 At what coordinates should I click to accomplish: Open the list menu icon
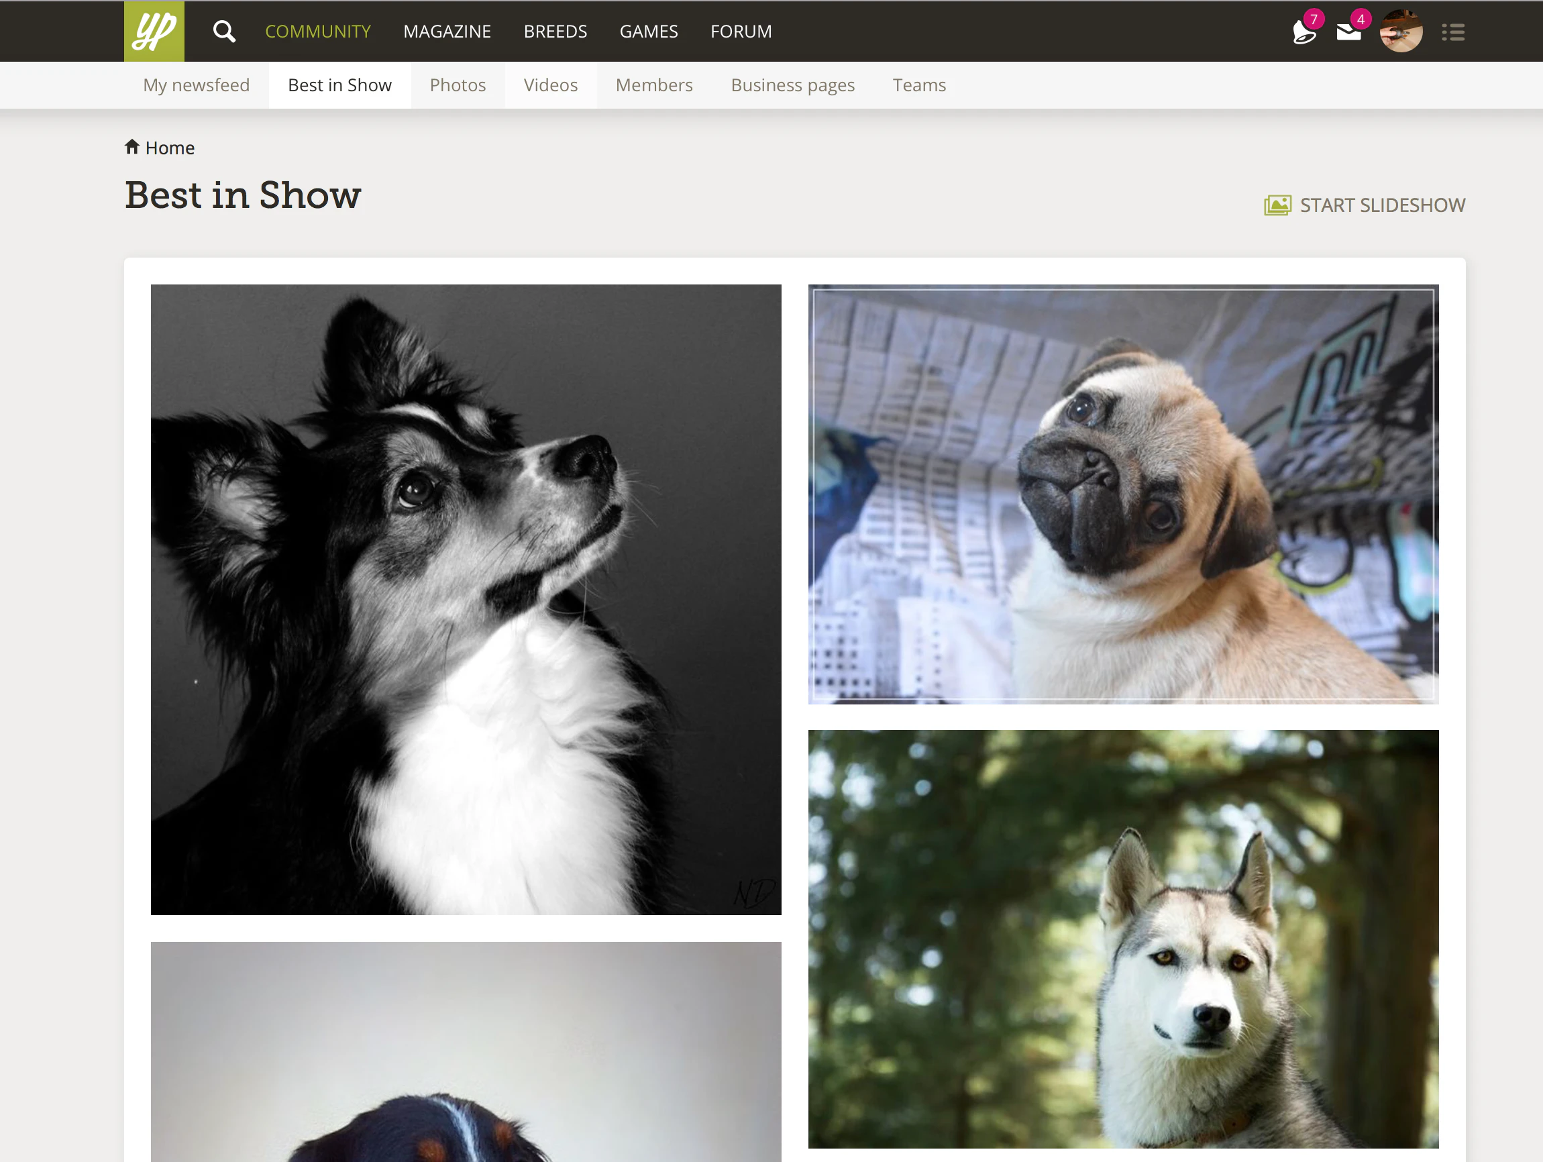(x=1453, y=32)
